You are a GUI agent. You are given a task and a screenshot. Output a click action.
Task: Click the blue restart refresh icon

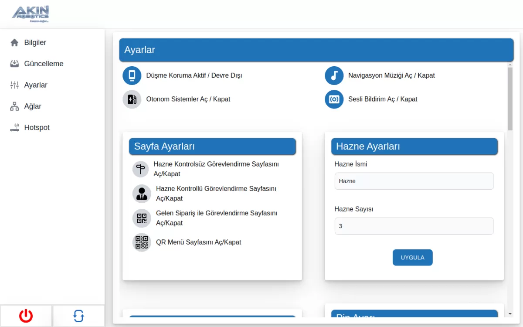point(78,316)
